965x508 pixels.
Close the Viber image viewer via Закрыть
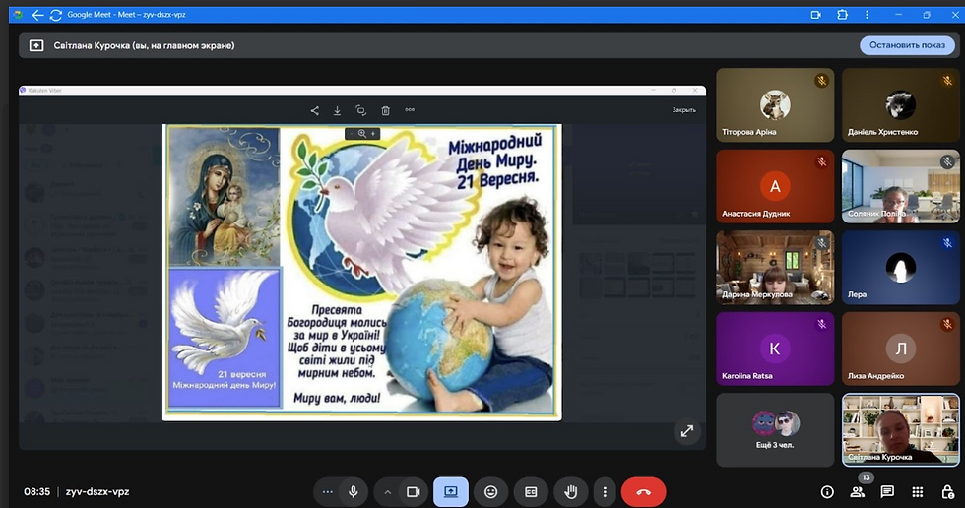coord(683,110)
